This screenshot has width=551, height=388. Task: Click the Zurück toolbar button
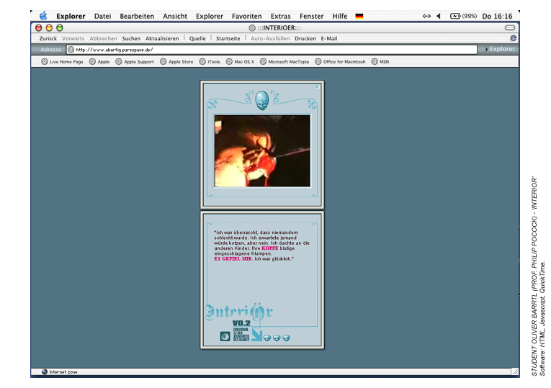tap(48, 38)
